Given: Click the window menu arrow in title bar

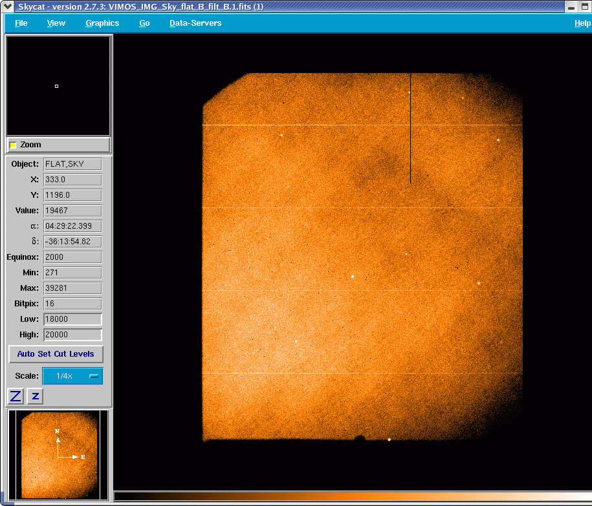Looking at the screenshot, I should pyautogui.click(x=8, y=6).
